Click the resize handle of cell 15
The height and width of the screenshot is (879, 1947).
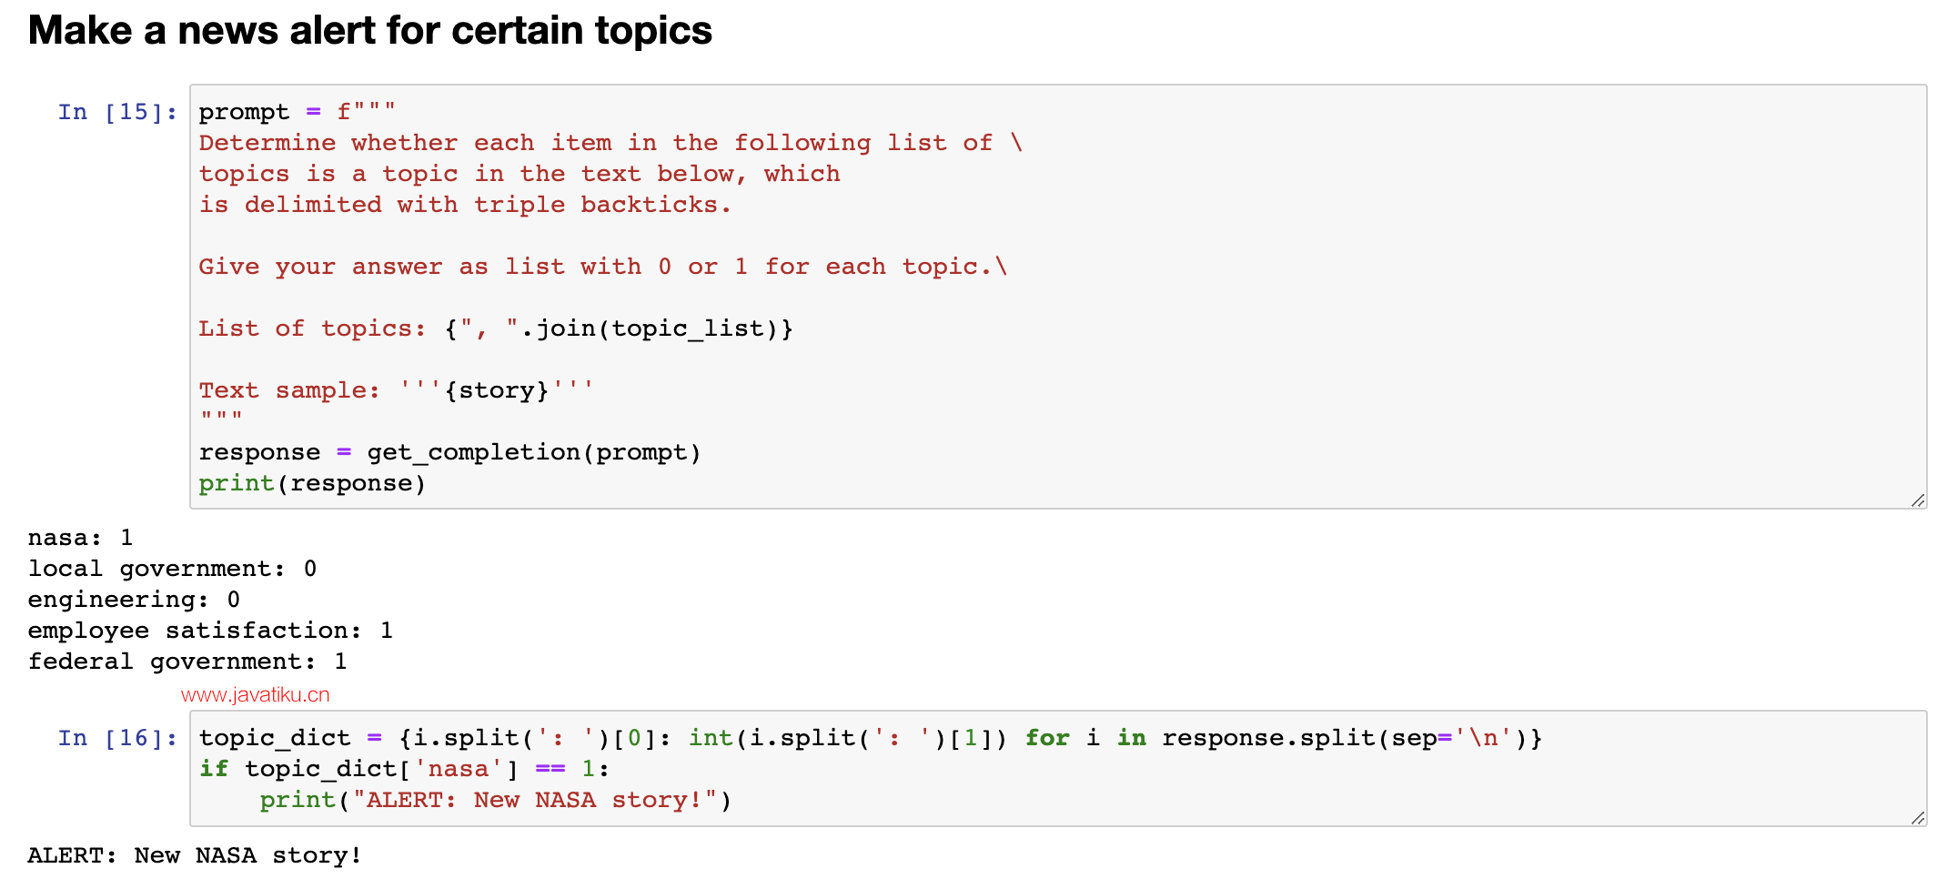coord(1918,500)
